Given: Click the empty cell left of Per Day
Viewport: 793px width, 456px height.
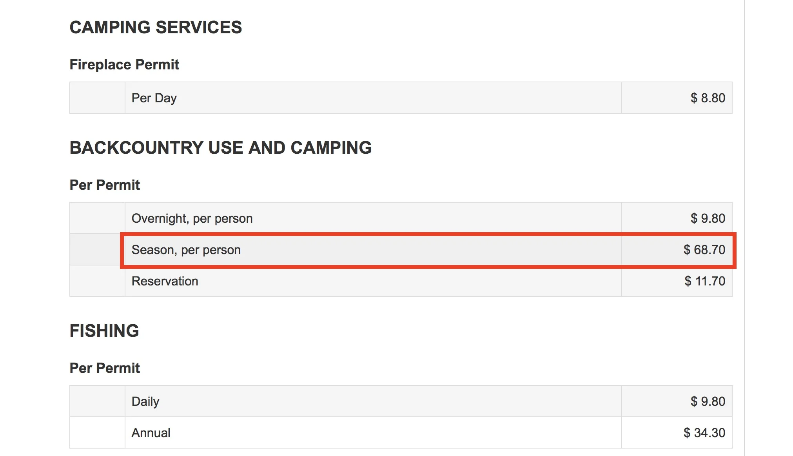Looking at the screenshot, I should coord(97,98).
